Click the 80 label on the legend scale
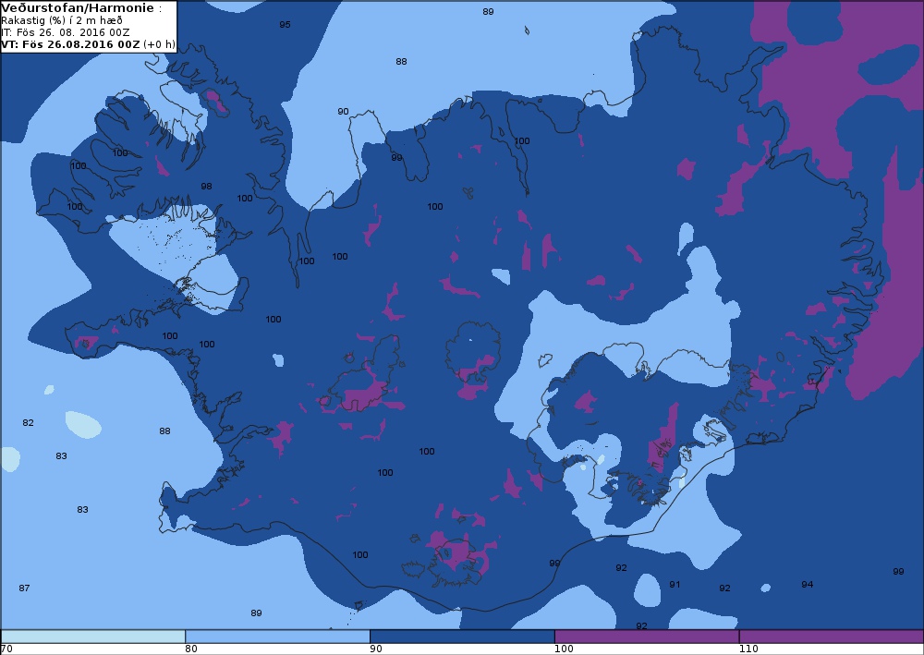The image size is (924, 655). coord(191,649)
